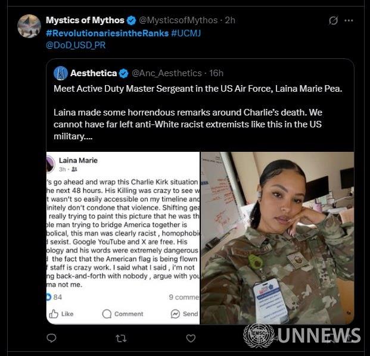Image resolution: width=370 pixels, height=356 pixels.
Task: Open the @DoD_USD_PR mention
Action: click(x=76, y=45)
